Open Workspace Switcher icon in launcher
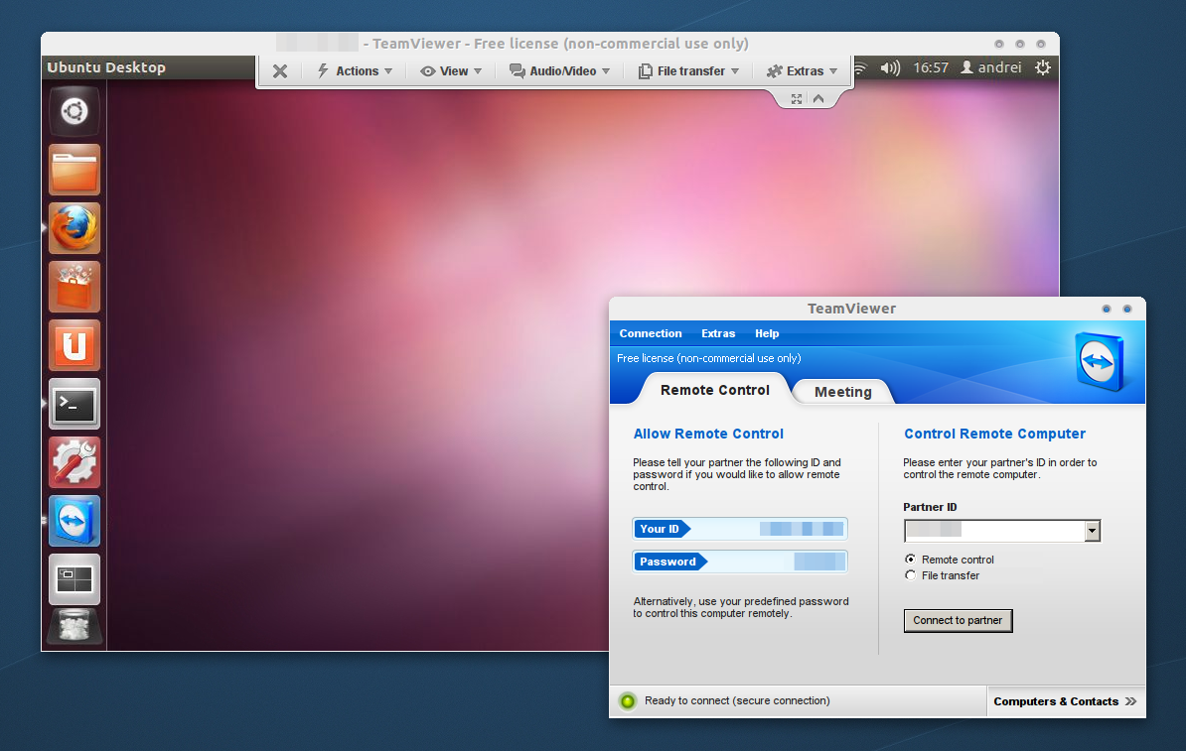Image resolution: width=1186 pixels, height=751 pixels. tap(74, 579)
